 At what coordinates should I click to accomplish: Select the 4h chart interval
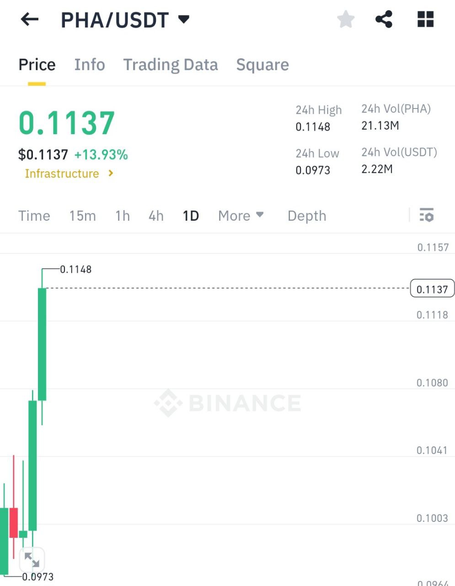point(156,216)
